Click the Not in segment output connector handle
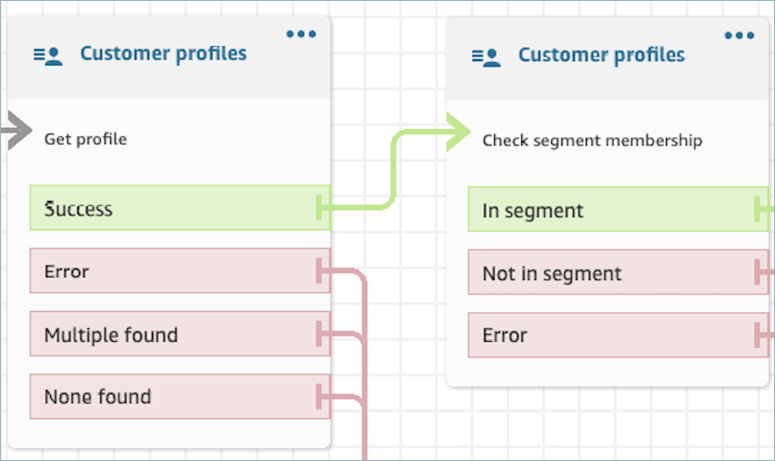Image resolution: width=775 pixels, height=461 pixels. (760, 273)
